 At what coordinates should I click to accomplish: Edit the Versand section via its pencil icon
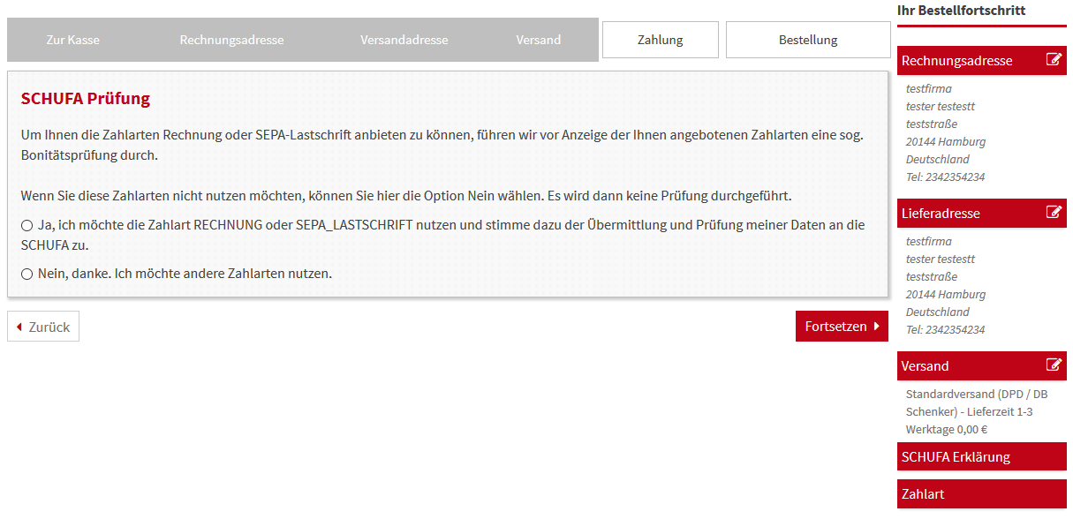click(x=1054, y=365)
